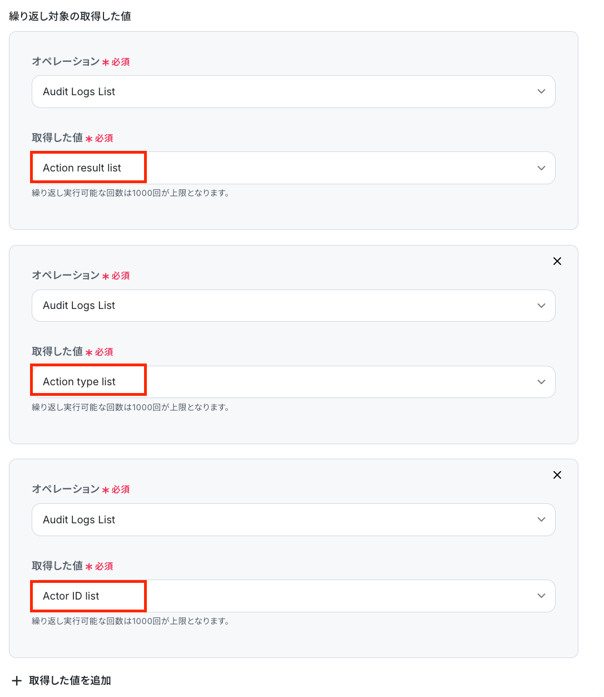Click the 取得した値 label above Action type list

pos(57,351)
